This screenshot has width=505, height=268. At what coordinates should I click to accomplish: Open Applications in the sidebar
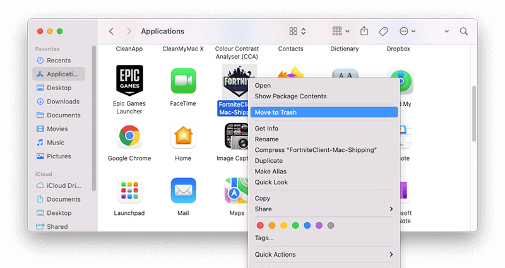click(x=59, y=74)
